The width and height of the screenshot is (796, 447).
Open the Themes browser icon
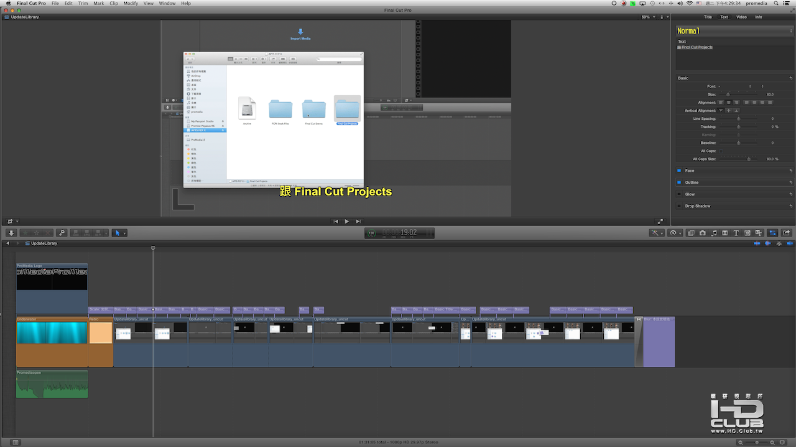pos(758,233)
